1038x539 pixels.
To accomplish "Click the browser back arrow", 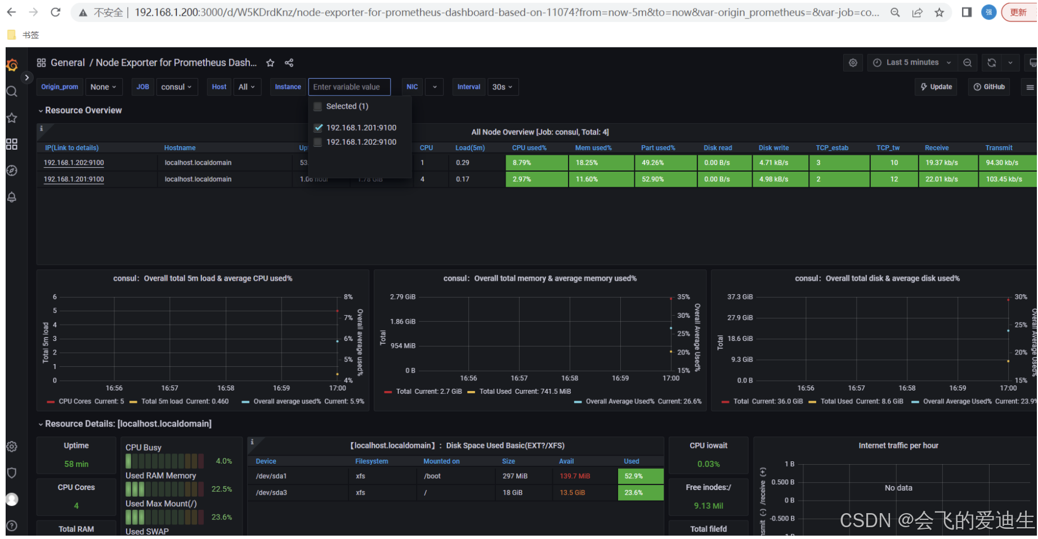I will point(12,12).
